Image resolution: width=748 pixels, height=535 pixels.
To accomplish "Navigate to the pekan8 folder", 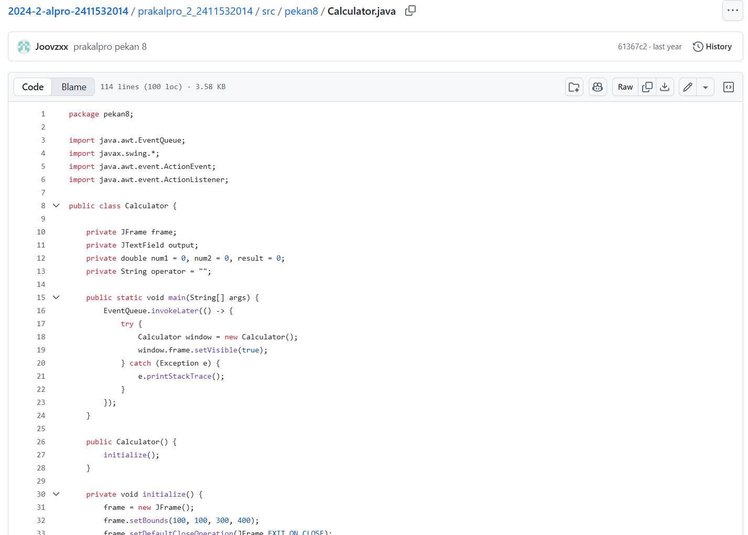I will coord(301,11).
